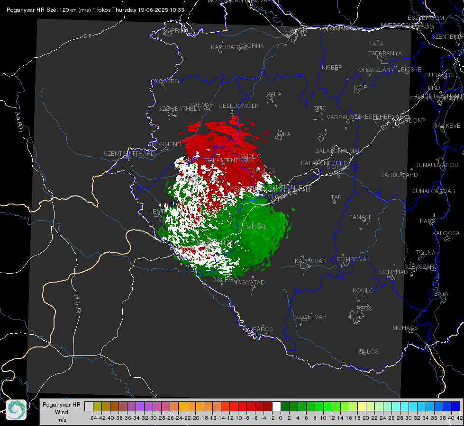Click the KALOCSA city label
Image resolution: width=464 pixels, height=426 pixels.
[446, 233]
